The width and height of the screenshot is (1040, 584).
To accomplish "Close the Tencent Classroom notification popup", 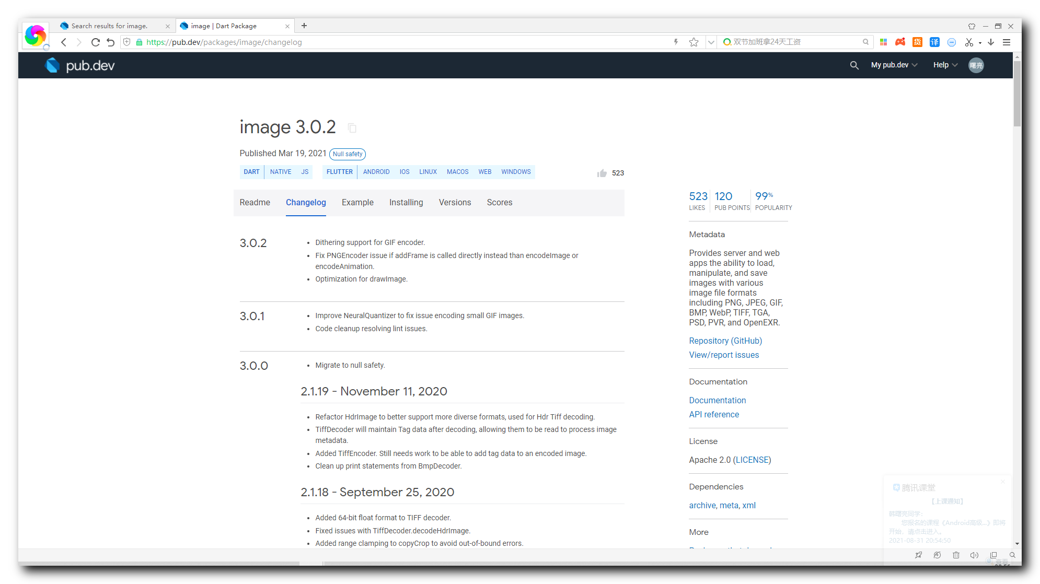I will [1002, 482].
